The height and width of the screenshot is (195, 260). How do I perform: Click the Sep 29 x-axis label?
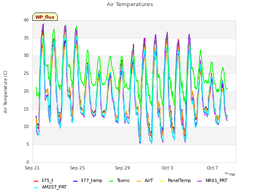point(122,168)
